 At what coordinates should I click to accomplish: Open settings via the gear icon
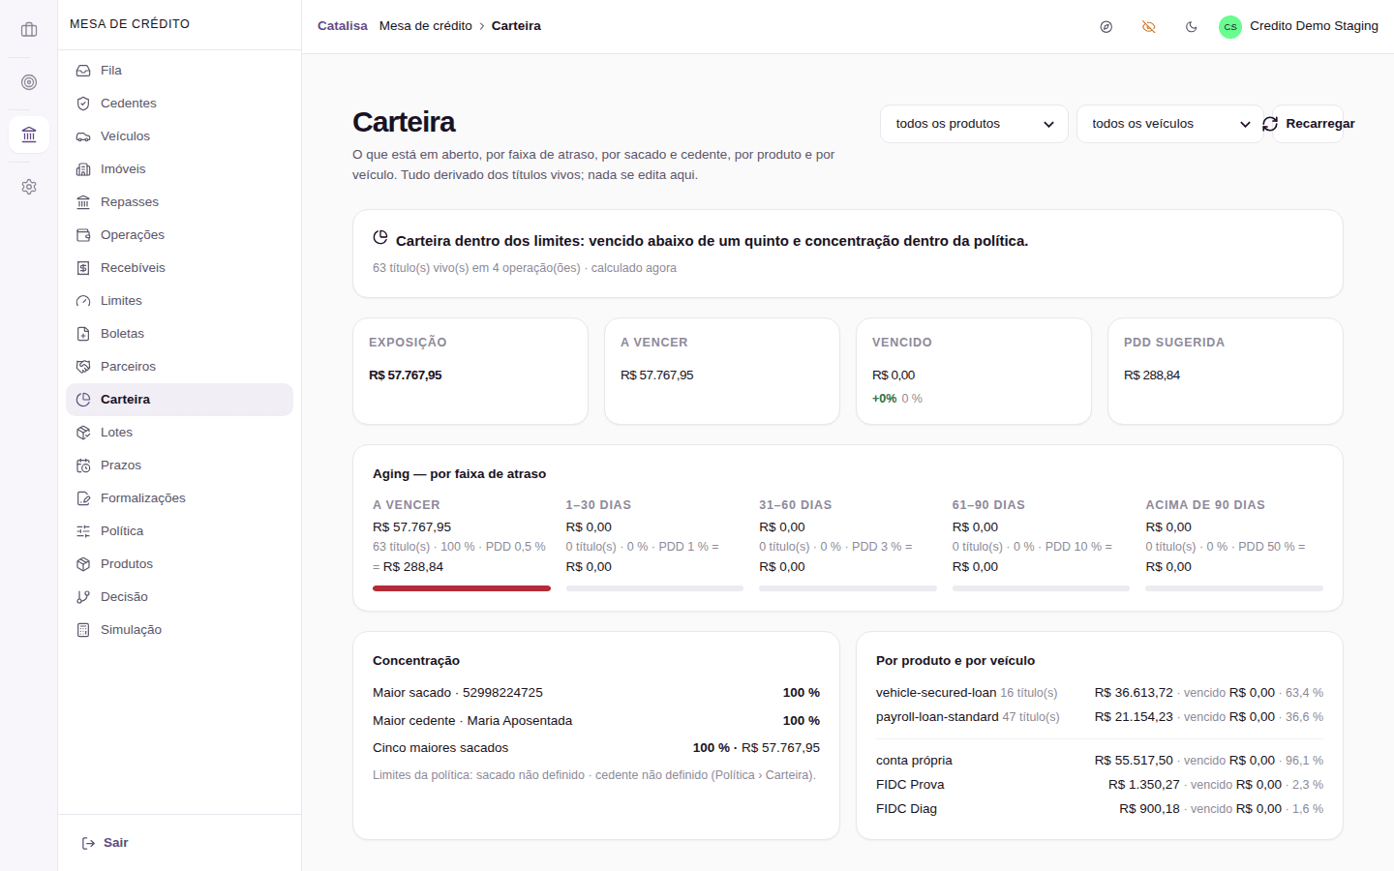[x=29, y=187]
